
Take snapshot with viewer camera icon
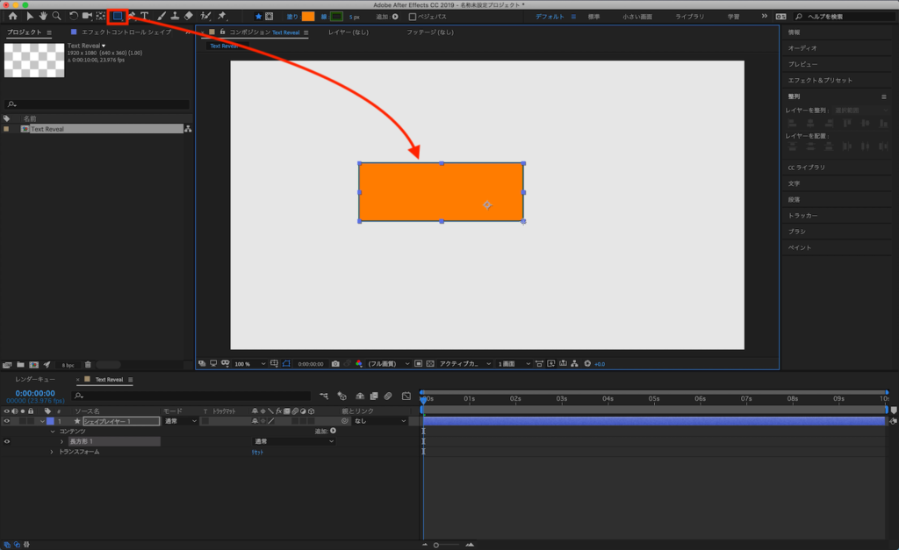click(335, 363)
